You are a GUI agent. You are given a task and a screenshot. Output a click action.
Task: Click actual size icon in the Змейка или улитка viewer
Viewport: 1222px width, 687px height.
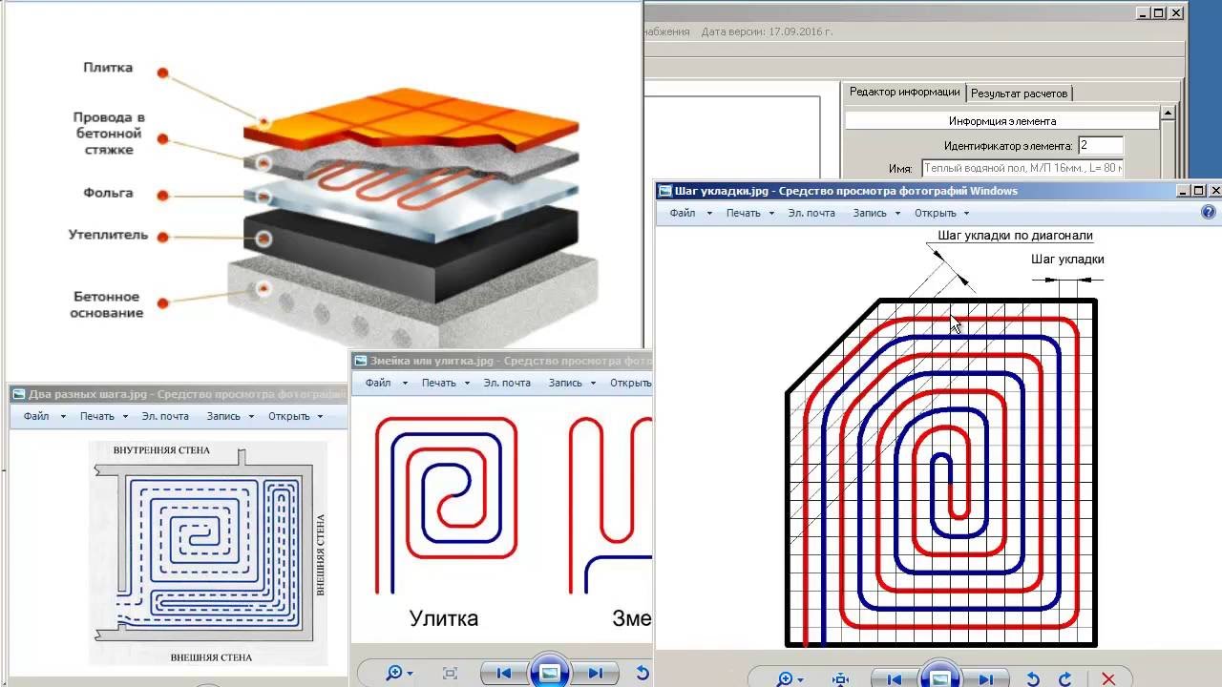451,673
